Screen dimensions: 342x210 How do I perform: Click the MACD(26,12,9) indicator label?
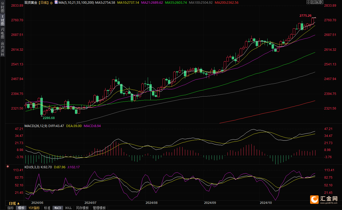35,126
